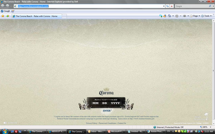
Task: Select The Corona Beach browser tab
Action: (x=37, y=16)
